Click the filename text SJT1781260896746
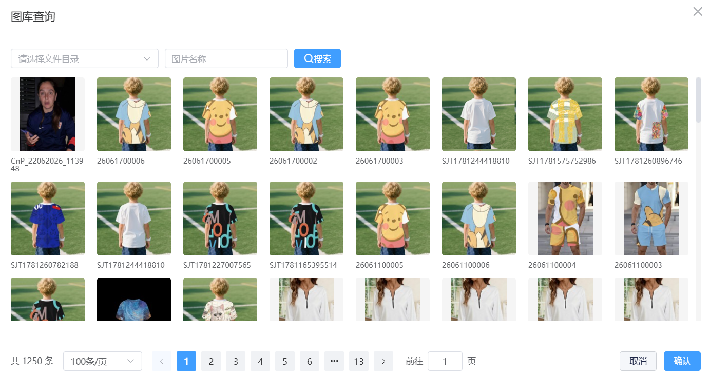The width and height of the screenshot is (710, 378). point(648,161)
